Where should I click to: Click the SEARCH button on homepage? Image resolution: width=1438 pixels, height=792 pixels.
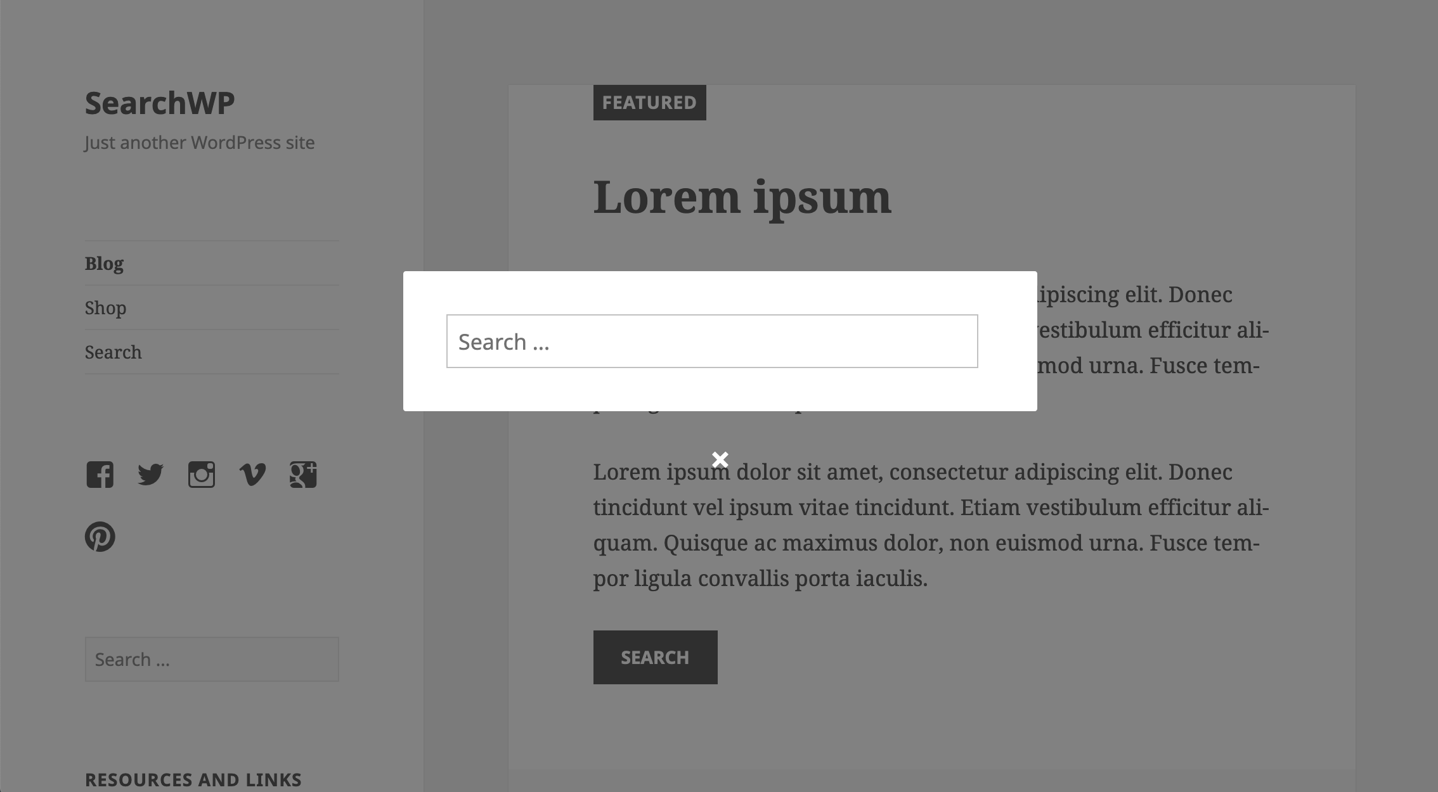(x=654, y=656)
